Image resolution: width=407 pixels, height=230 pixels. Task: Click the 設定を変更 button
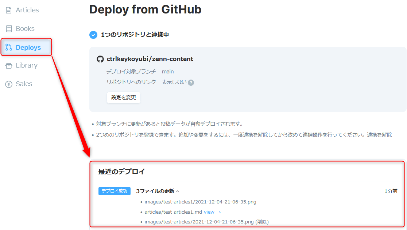(x=124, y=97)
